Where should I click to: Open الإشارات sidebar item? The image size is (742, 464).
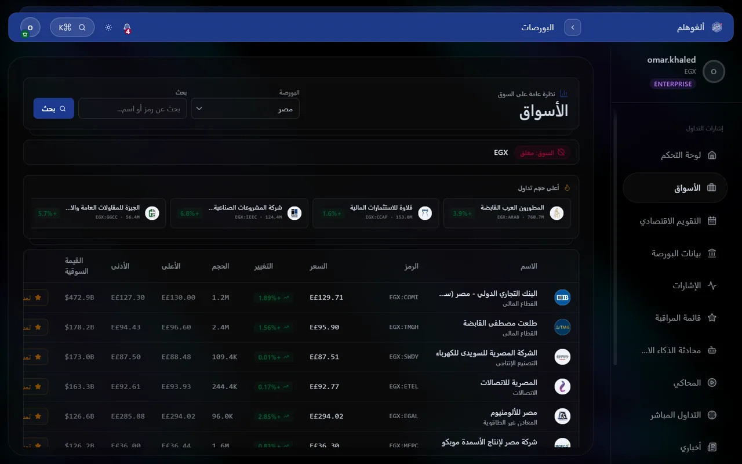tap(675, 285)
